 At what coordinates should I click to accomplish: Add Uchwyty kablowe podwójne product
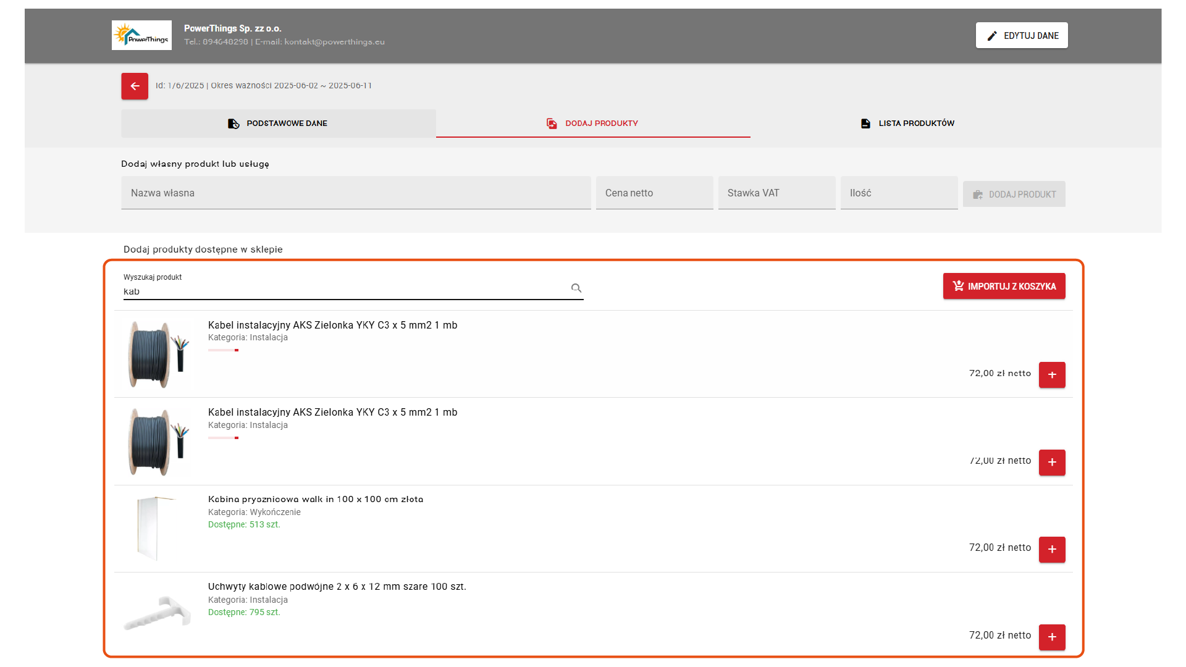[1052, 637]
